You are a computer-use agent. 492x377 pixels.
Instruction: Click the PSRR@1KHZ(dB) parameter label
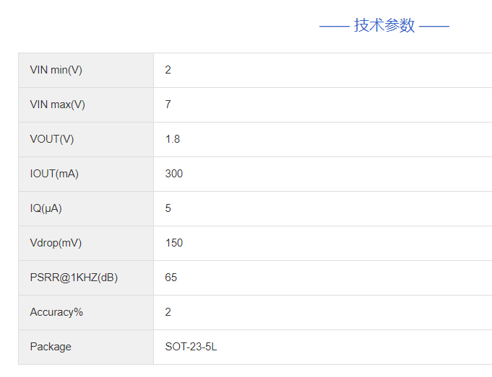(74, 278)
